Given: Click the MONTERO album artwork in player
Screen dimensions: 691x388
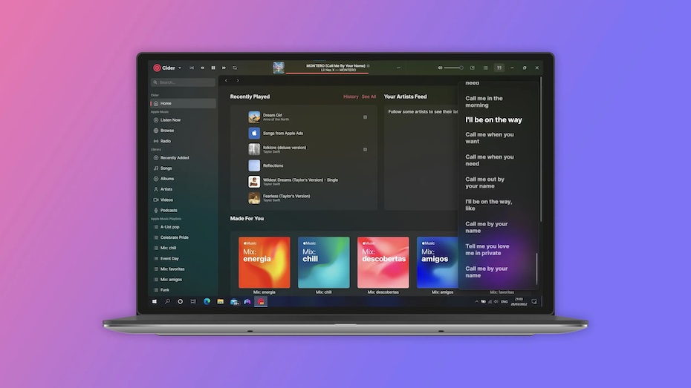Looking at the screenshot, I should (279, 68).
